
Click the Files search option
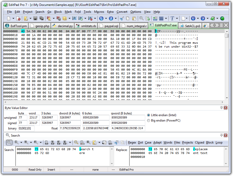click(177, 142)
